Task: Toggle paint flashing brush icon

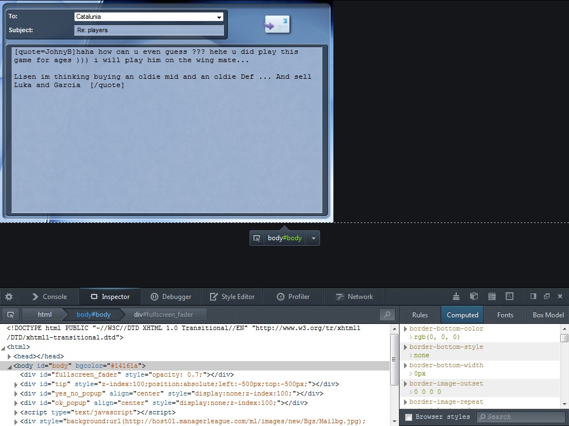Action: (456, 296)
